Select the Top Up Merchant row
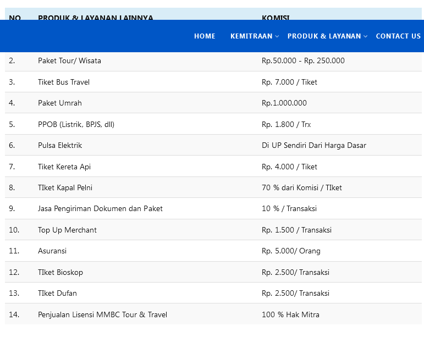Screen dimensions: 424x337 pos(67,230)
